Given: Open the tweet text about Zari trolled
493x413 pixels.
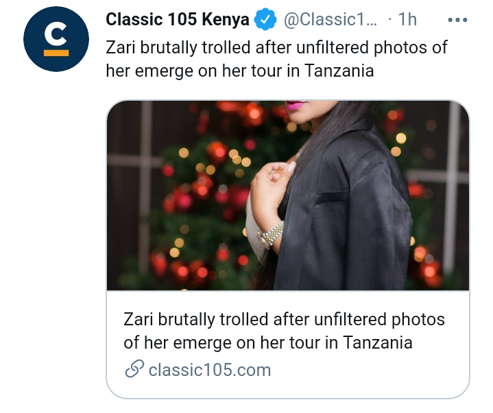Looking at the screenshot, I should 276,59.
